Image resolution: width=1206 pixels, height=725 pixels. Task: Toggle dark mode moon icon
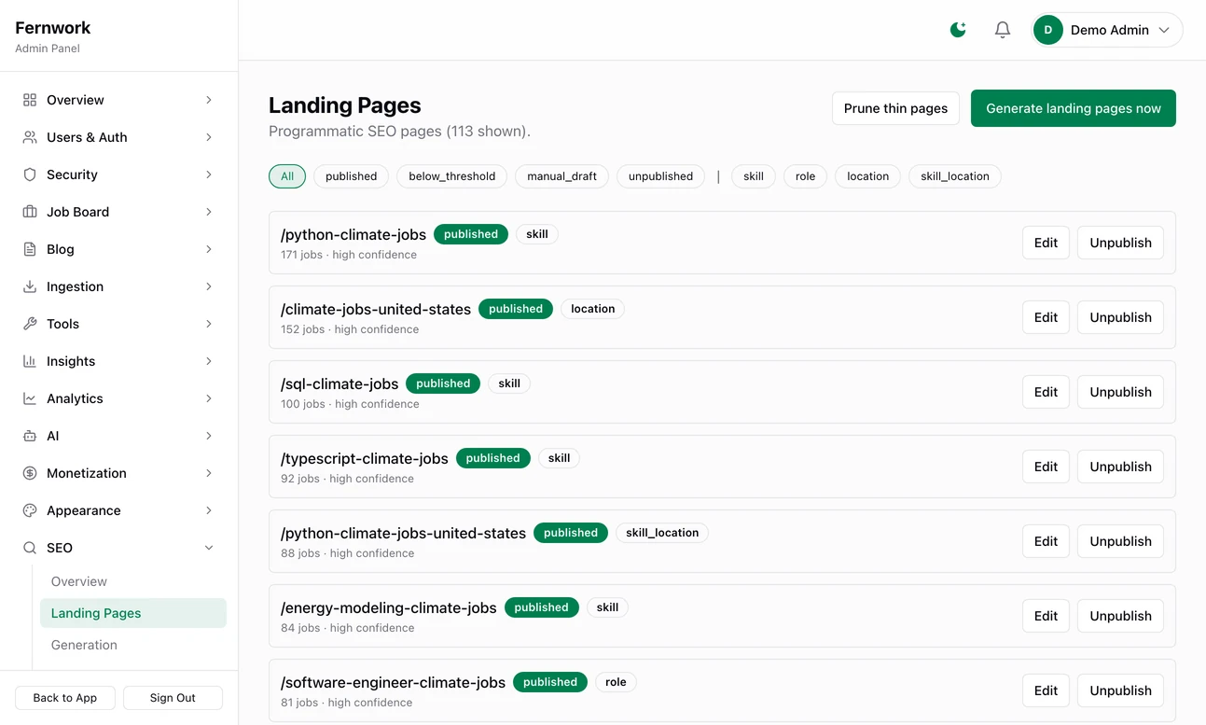958,30
